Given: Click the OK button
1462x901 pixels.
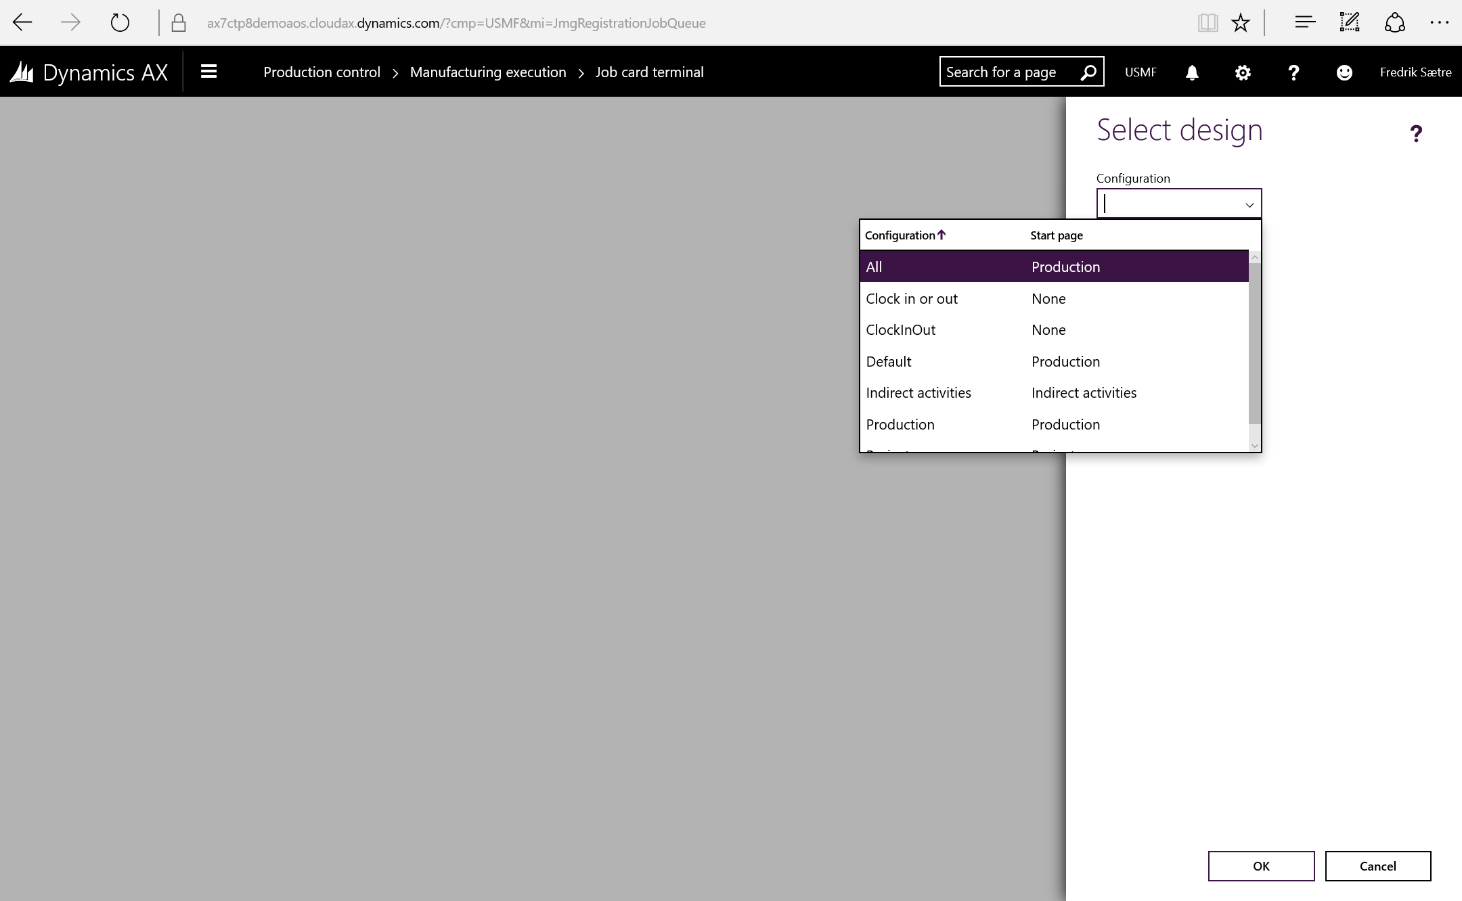Looking at the screenshot, I should (x=1261, y=866).
